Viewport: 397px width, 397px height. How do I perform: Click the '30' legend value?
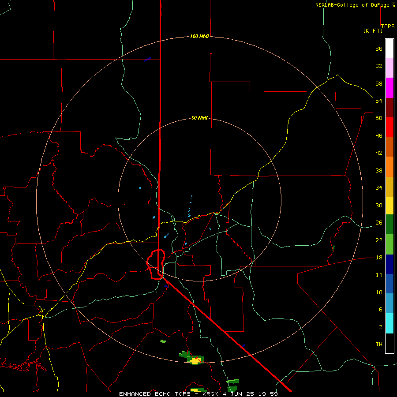(379, 205)
